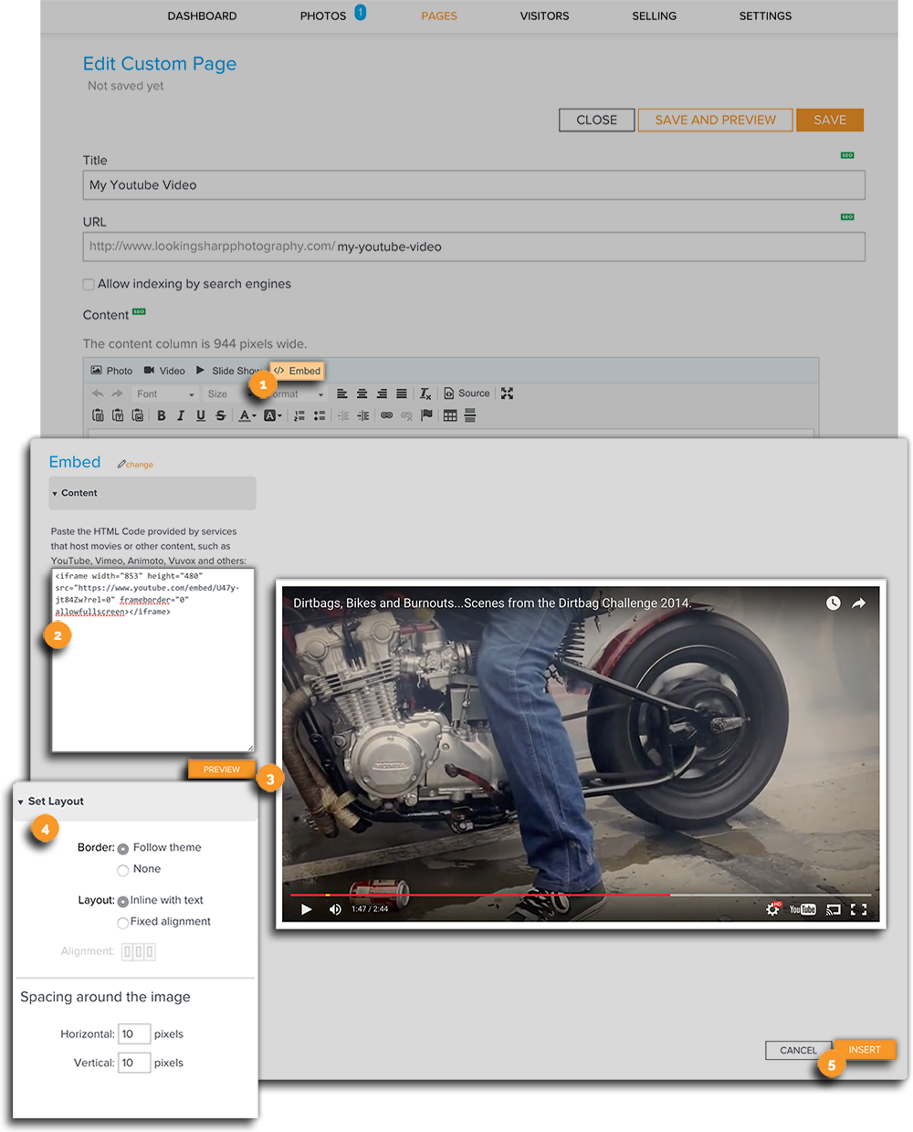Click the Vertical spacing field
Screen dimensions: 913x1132
(x=134, y=1063)
